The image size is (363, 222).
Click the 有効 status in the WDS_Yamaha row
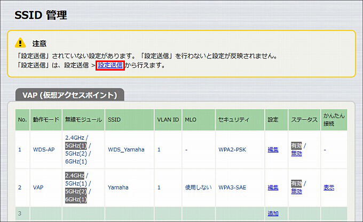pos(296,146)
